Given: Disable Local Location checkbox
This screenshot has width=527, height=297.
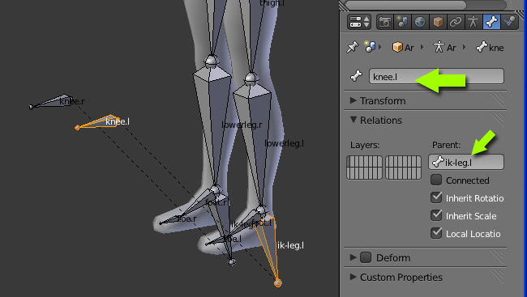Looking at the screenshot, I should pyautogui.click(x=436, y=233).
